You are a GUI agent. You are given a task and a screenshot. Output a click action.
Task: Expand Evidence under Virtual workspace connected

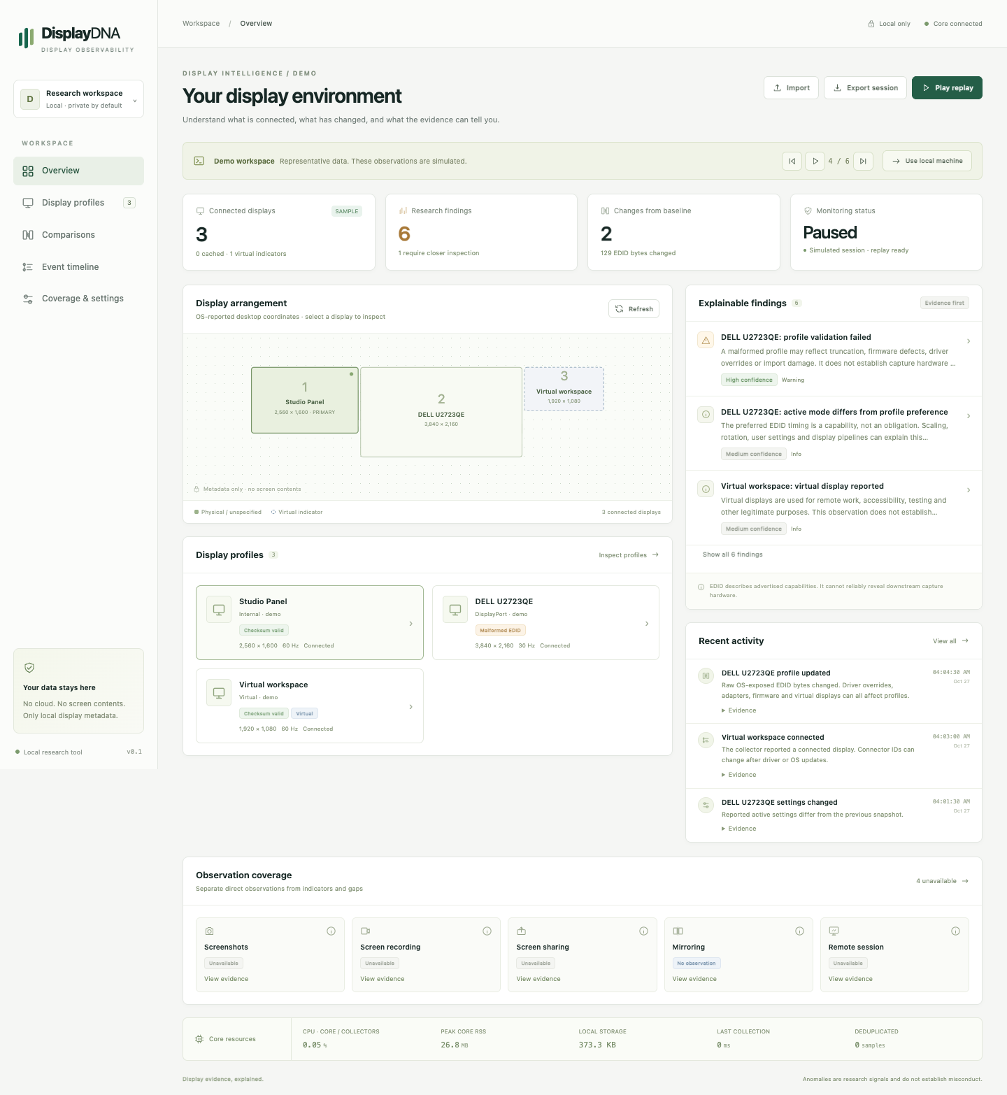739,775
